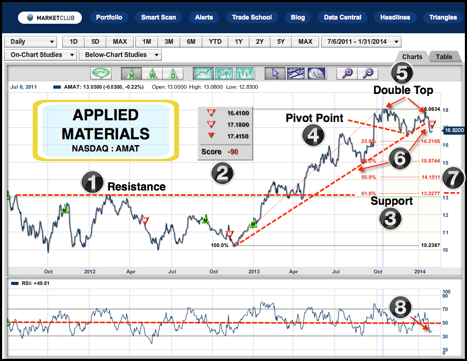The width and height of the screenshot is (467, 361).
Task: Zoom in with the plus magnifier
Action: pos(347,73)
